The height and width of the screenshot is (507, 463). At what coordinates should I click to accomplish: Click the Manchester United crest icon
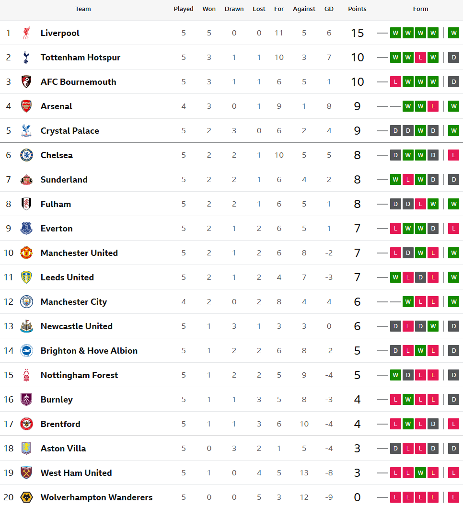[26, 253]
